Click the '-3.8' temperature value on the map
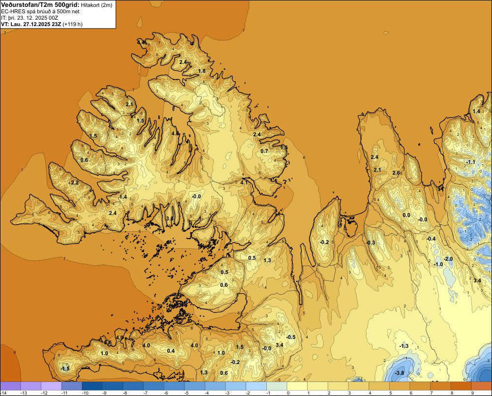Viewport: 492px width, 396px height. pyautogui.click(x=400, y=373)
